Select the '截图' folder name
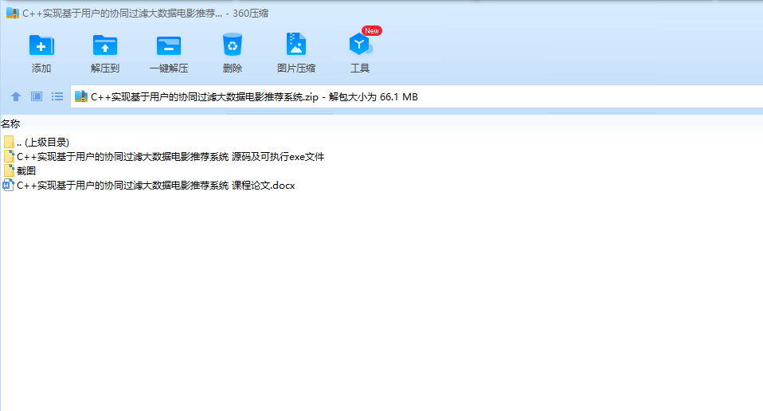763x411 pixels. (26, 170)
